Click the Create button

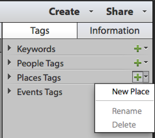coord(64,11)
